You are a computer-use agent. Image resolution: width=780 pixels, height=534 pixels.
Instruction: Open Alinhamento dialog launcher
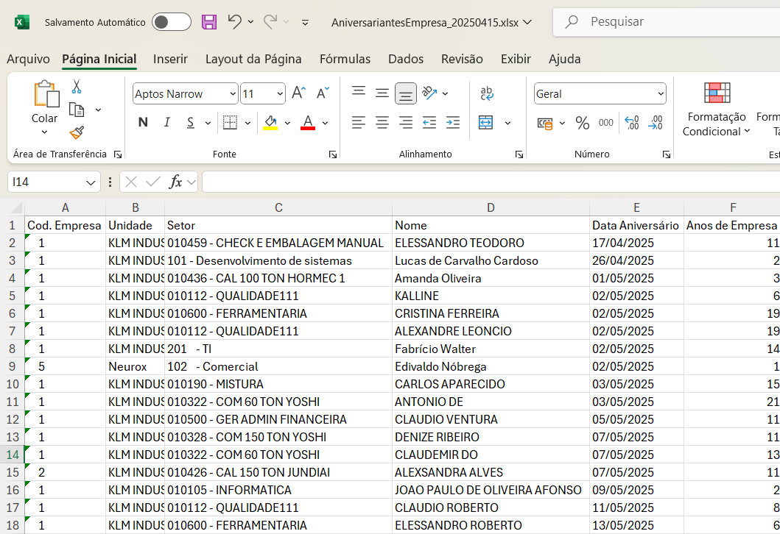click(519, 154)
